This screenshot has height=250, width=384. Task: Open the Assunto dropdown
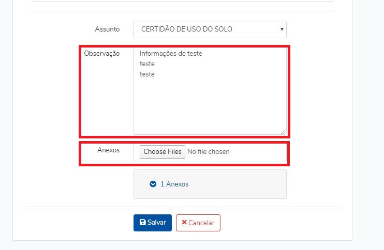pyautogui.click(x=210, y=29)
